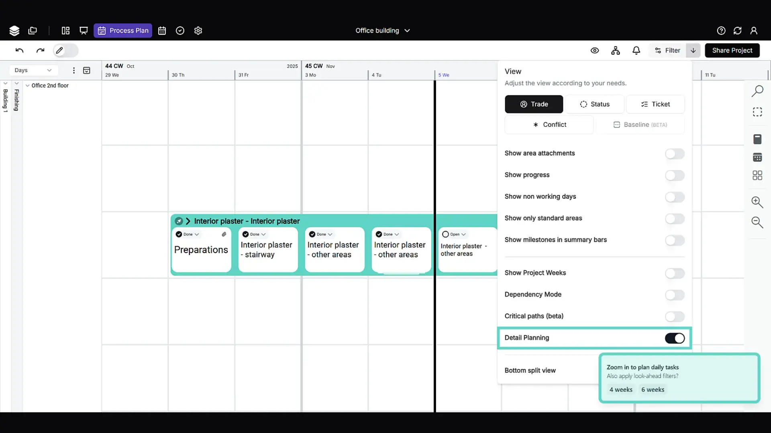
Task: Open the notifications bell icon
Action: pos(636,51)
